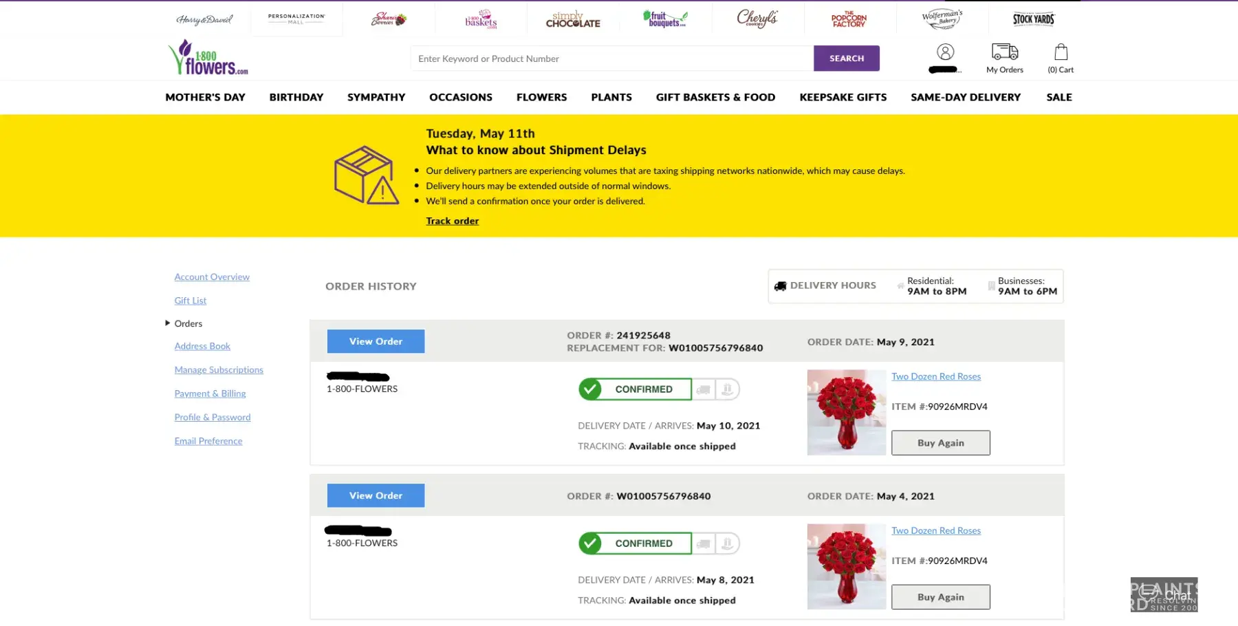Open The Popcorn Factory brand logo
Image resolution: width=1238 pixels, height=626 pixels.
[849, 19]
